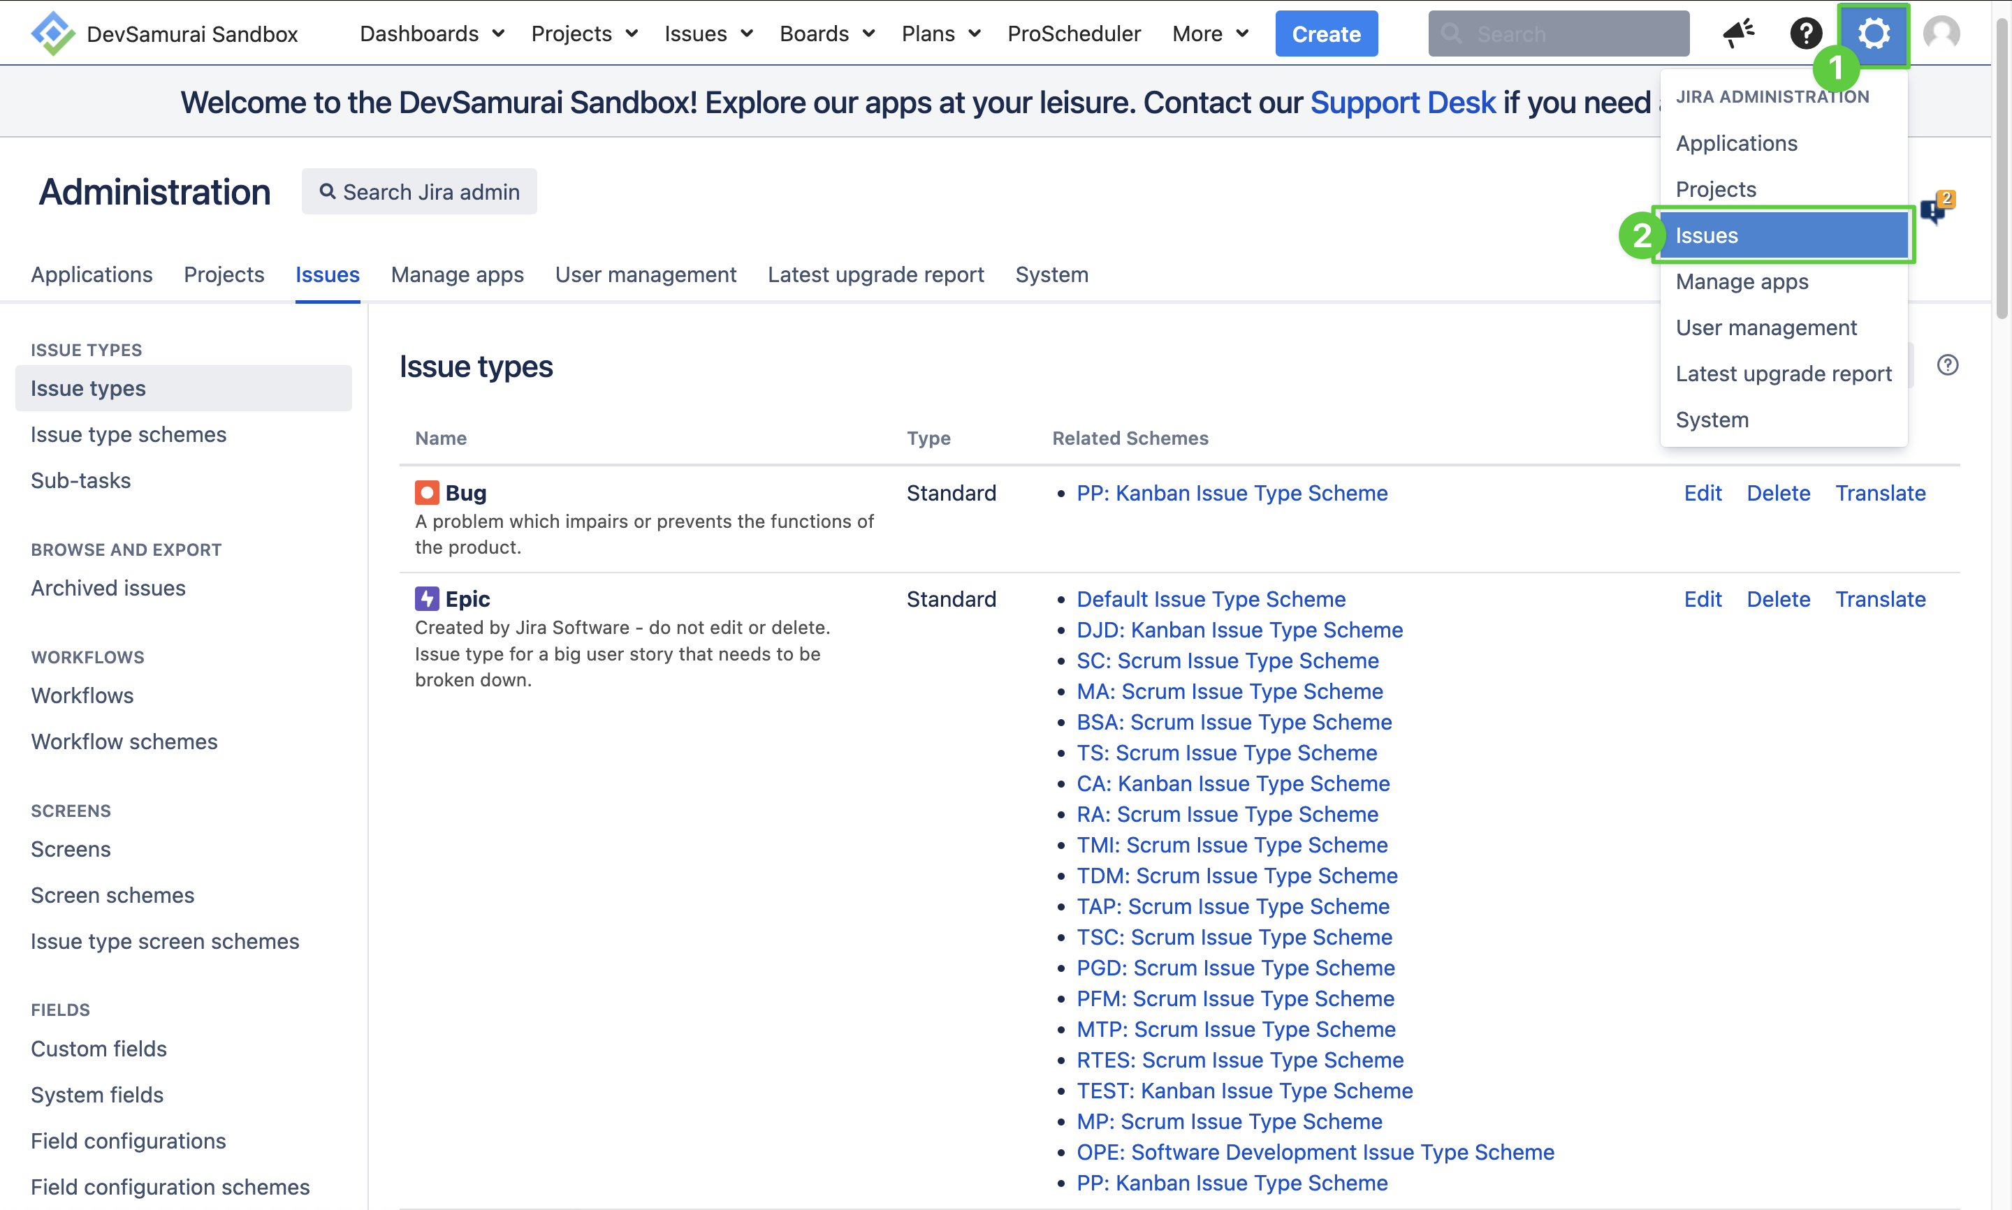Image resolution: width=2012 pixels, height=1210 pixels.
Task: Switch to the User management tab
Action: click(x=645, y=275)
